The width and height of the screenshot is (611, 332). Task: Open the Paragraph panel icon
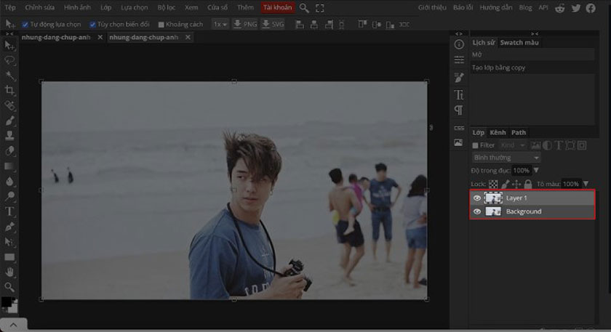tap(459, 110)
